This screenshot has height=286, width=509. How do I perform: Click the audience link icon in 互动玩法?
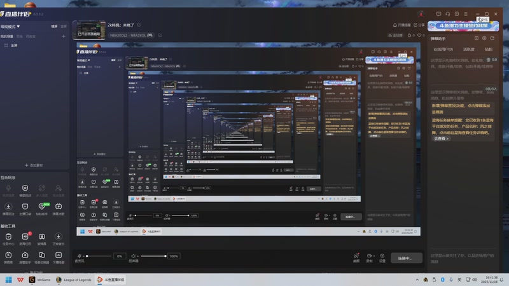pos(59,188)
